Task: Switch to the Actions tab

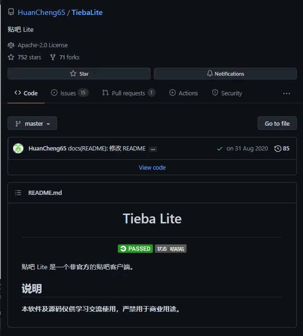Action: [x=184, y=93]
